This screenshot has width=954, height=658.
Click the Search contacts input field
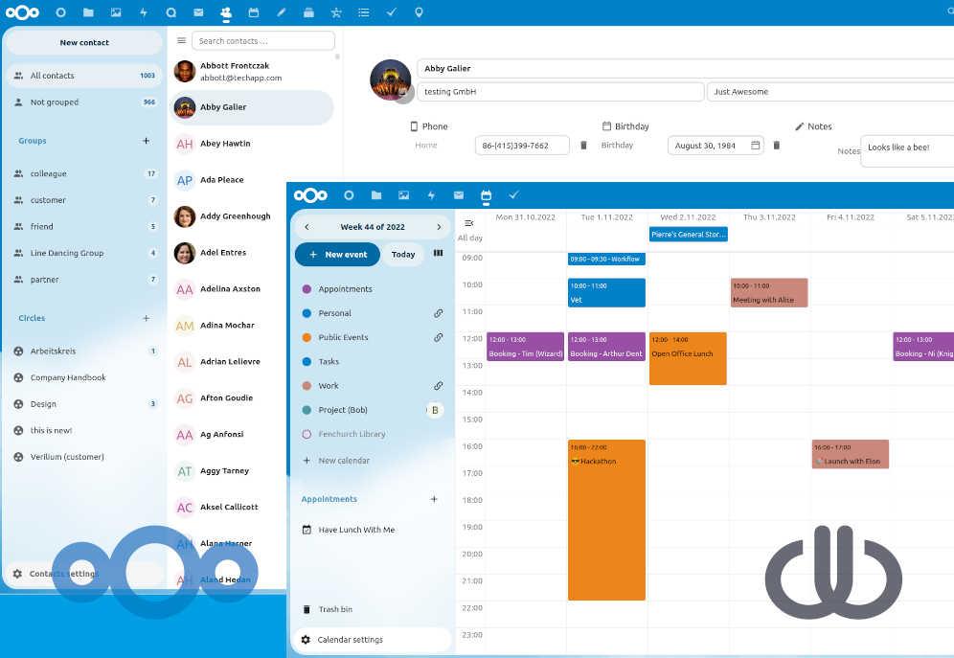coord(262,41)
